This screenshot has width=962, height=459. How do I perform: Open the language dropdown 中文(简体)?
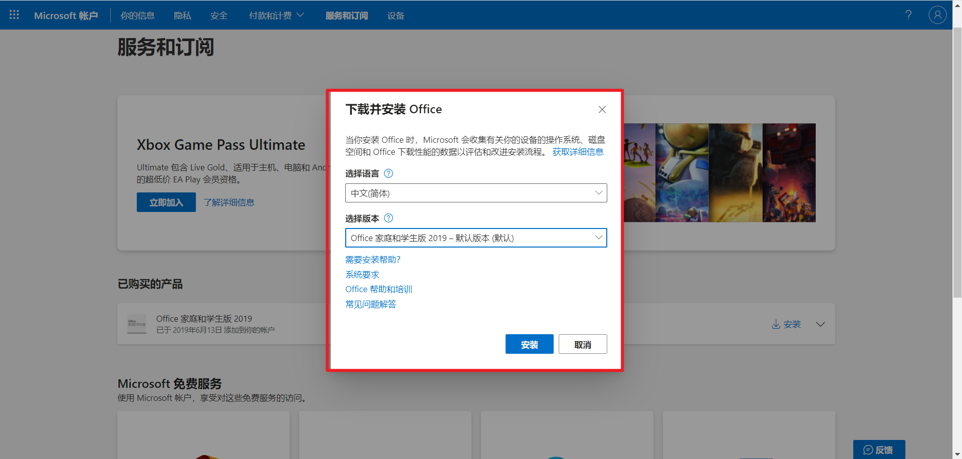476,193
